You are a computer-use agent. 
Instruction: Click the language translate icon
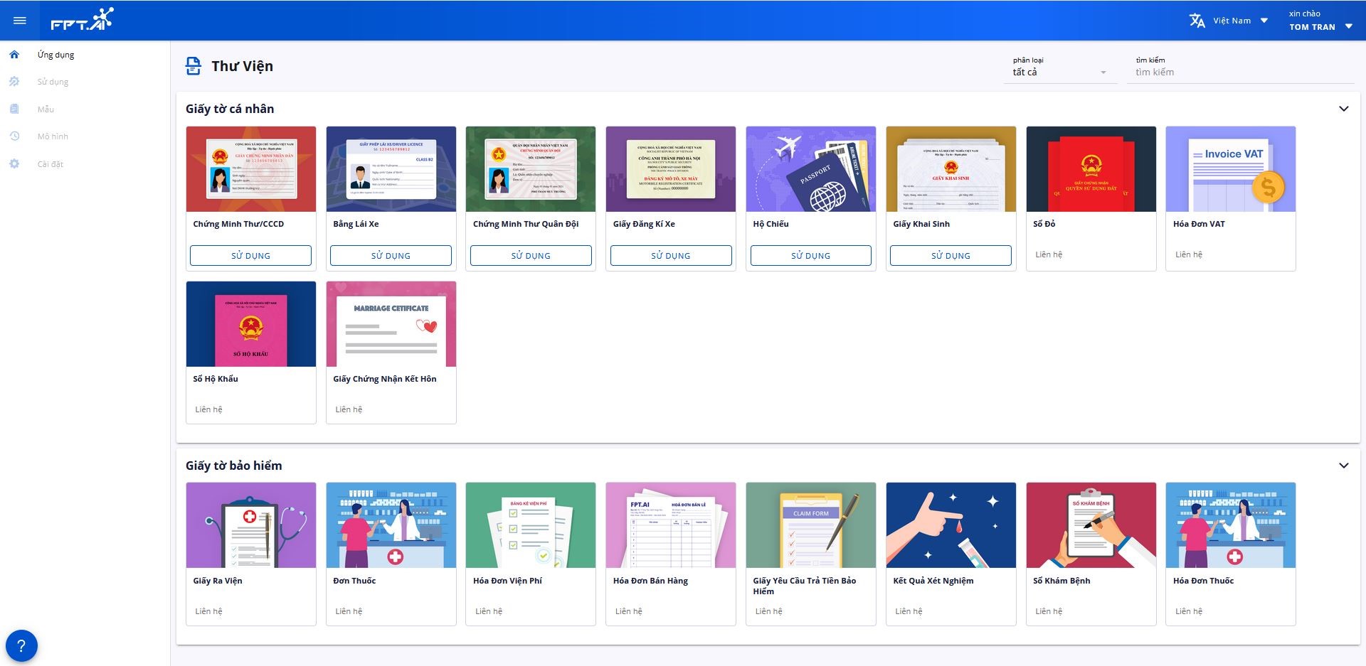[1197, 21]
